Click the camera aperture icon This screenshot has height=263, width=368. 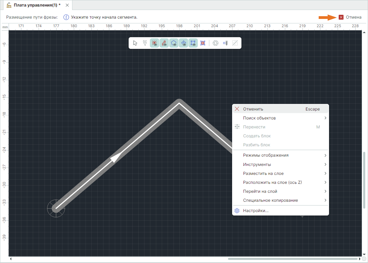coord(216,43)
